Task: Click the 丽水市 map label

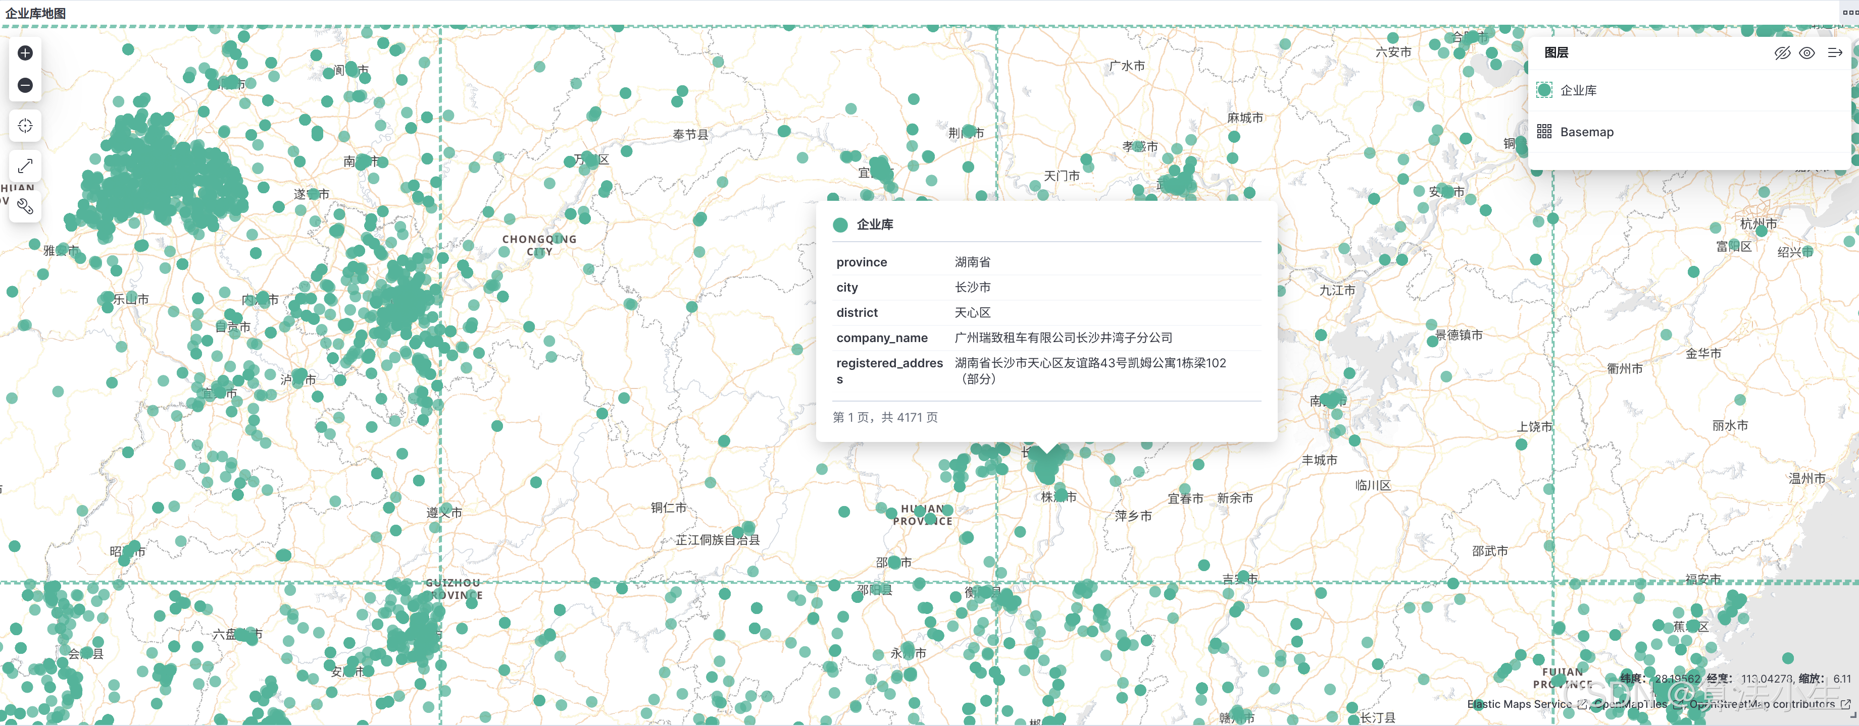Action: [1730, 425]
